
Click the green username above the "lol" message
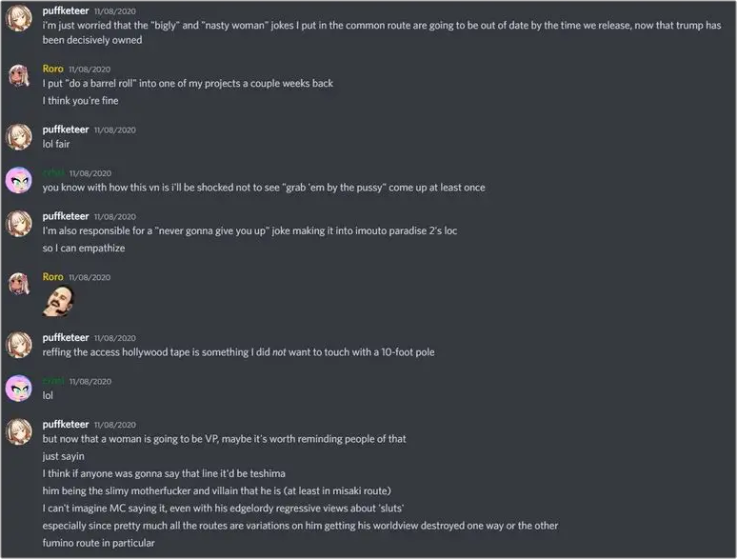[53, 381]
